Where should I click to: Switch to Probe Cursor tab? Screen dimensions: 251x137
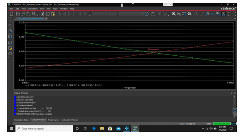pos(53,120)
